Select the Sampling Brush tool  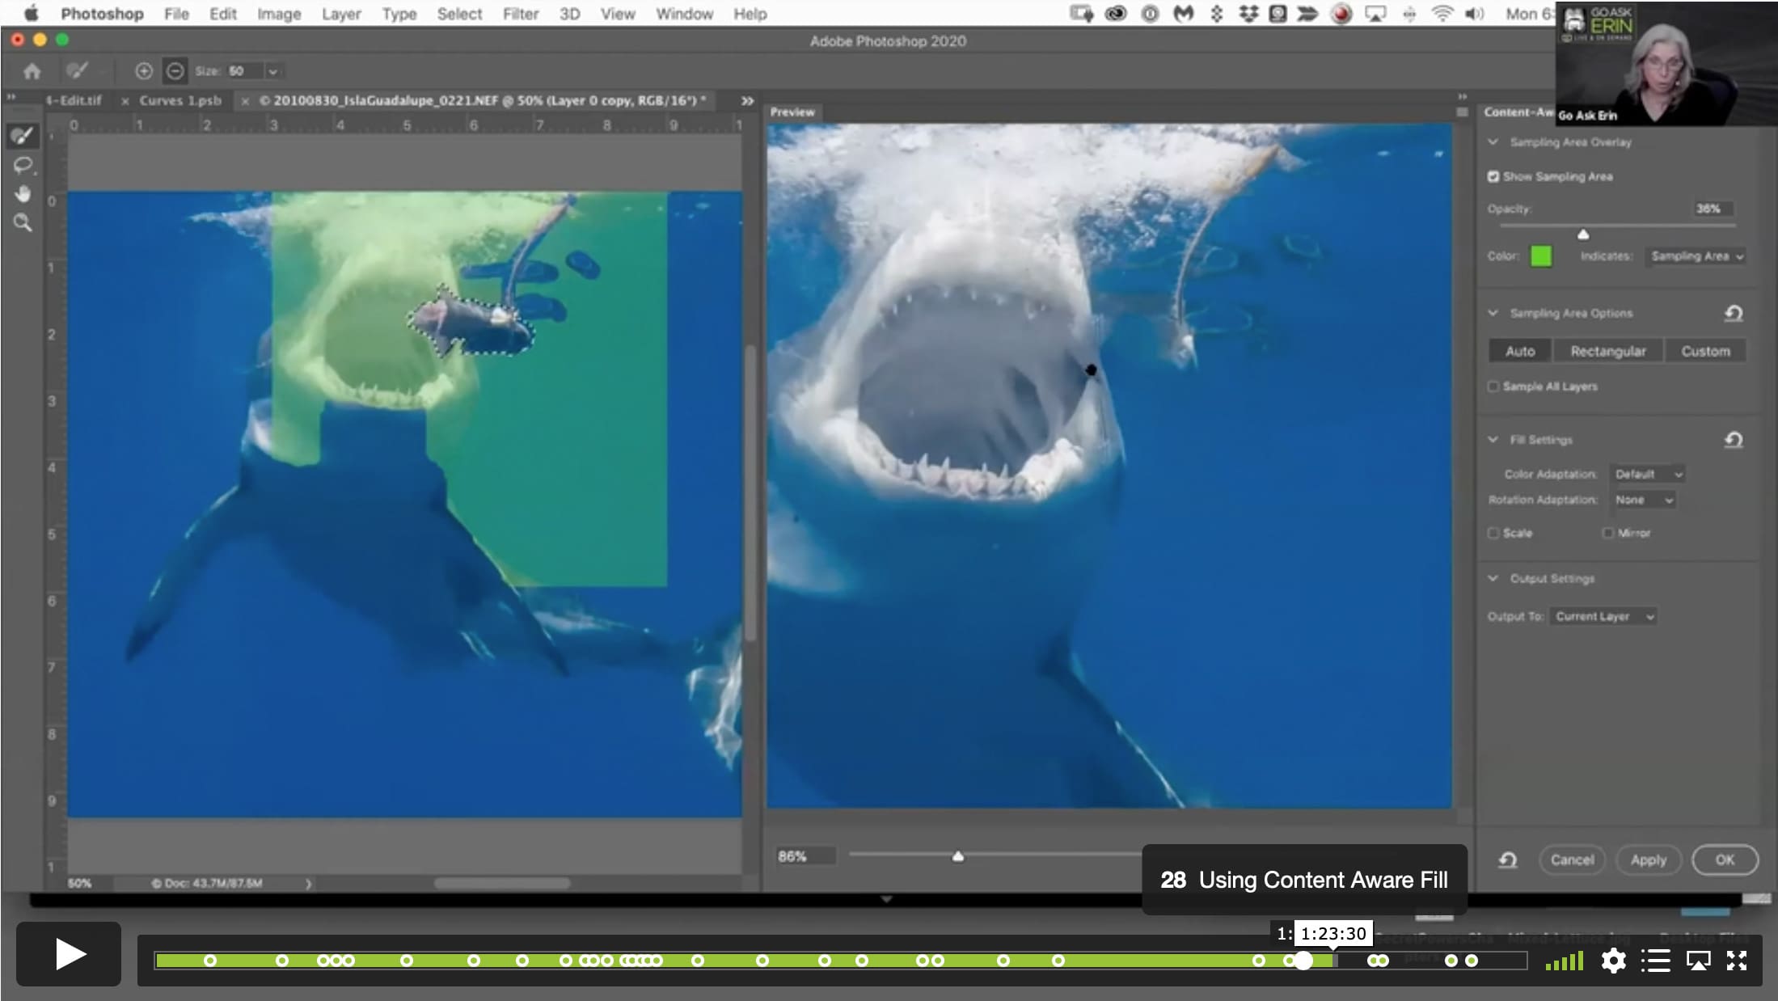tap(23, 136)
